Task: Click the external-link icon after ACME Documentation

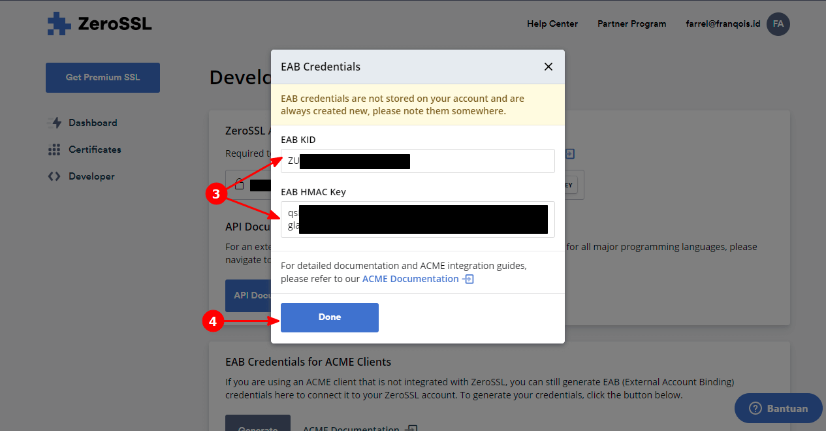Action: [x=468, y=279]
